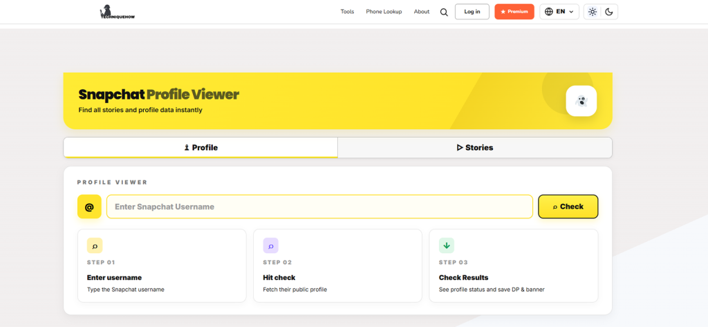
Task: Expand the EN language dropdown chevron
Action: pyautogui.click(x=571, y=12)
